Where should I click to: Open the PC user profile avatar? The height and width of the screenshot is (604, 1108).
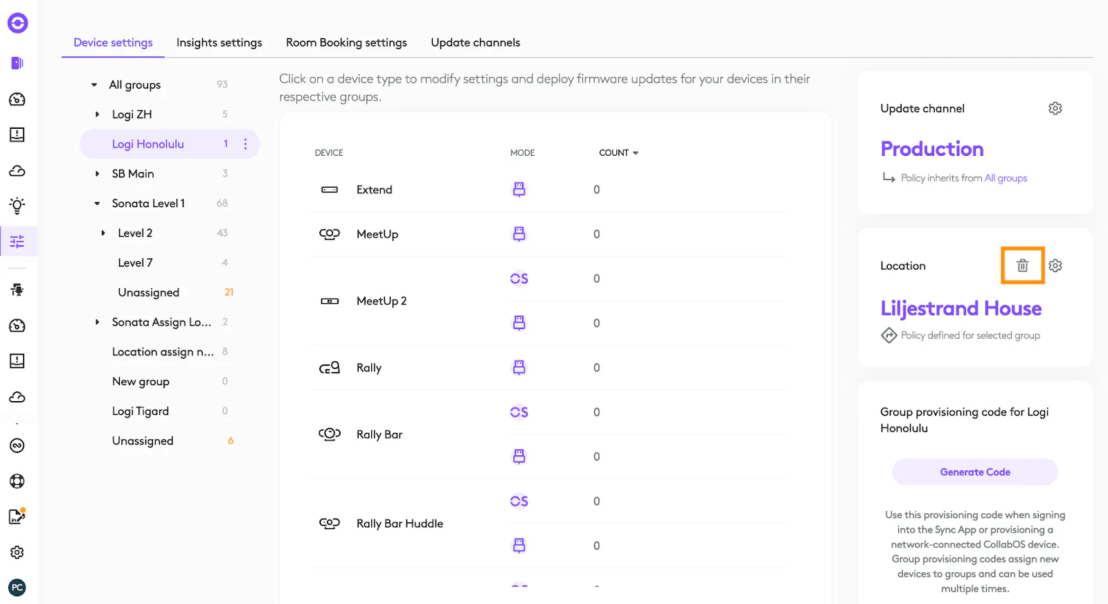tap(17, 587)
